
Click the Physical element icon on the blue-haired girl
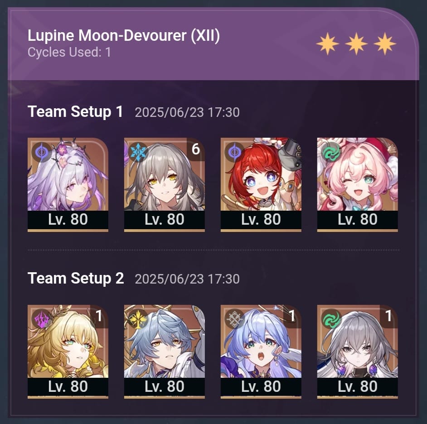tap(234, 319)
